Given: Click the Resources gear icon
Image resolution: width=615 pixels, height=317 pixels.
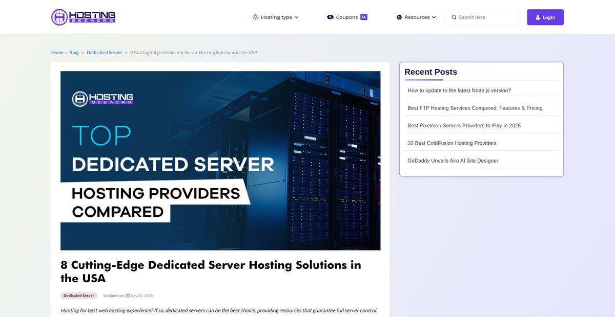Looking at the screenshot, I should coord(399,17).
